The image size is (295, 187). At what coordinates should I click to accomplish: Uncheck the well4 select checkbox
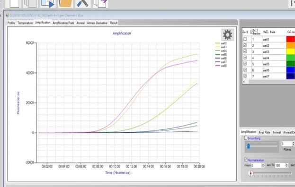click(x=245, y=58)
